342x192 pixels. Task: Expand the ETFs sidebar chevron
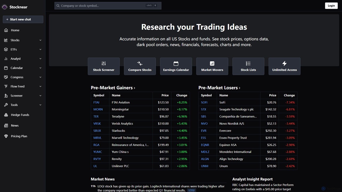tap(40, 50)
